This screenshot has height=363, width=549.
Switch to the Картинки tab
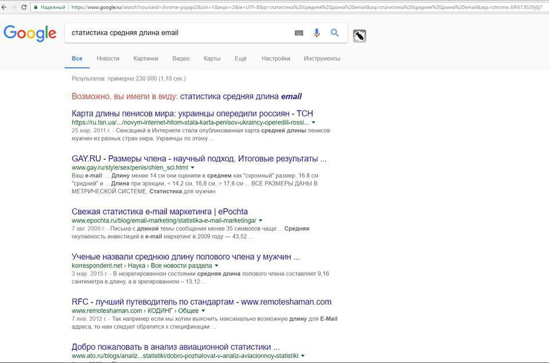146,58
